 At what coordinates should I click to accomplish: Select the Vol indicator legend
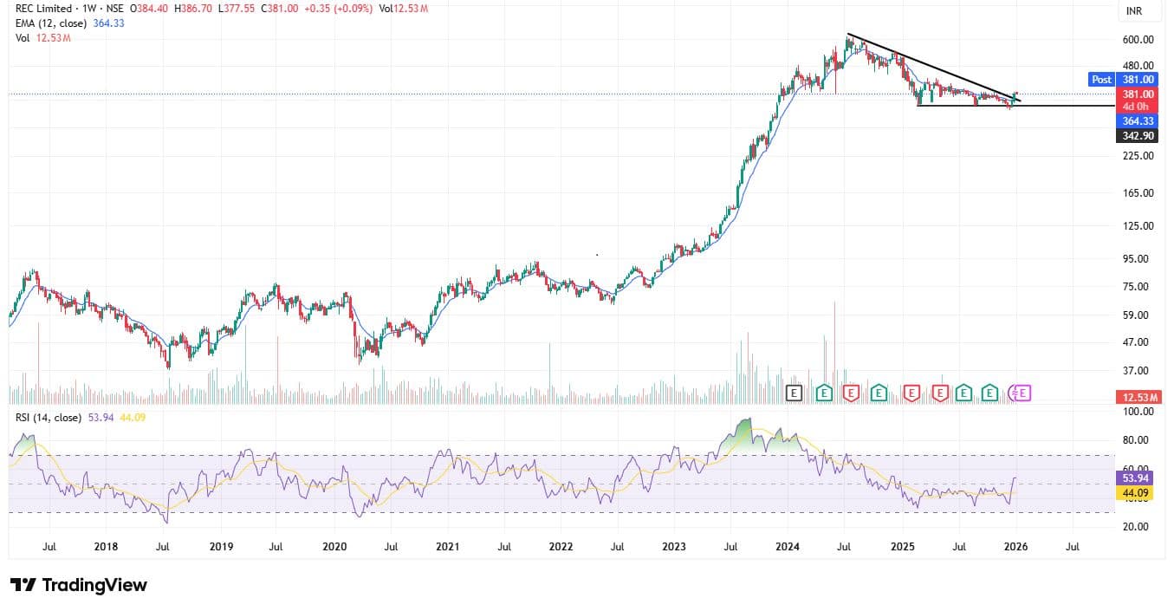23,38
